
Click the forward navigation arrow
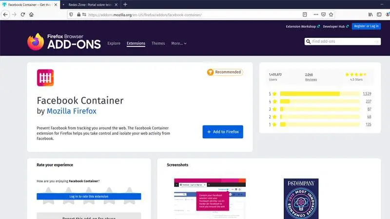(14, 15)
